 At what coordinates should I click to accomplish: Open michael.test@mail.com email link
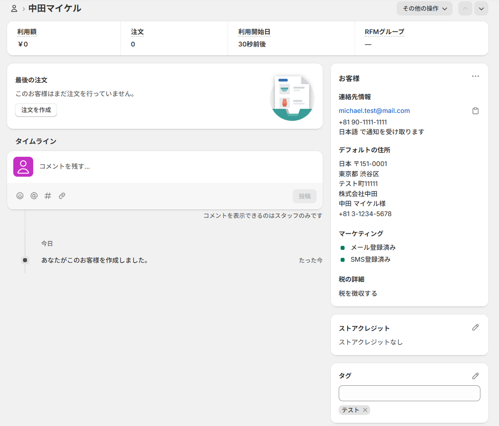374,111
